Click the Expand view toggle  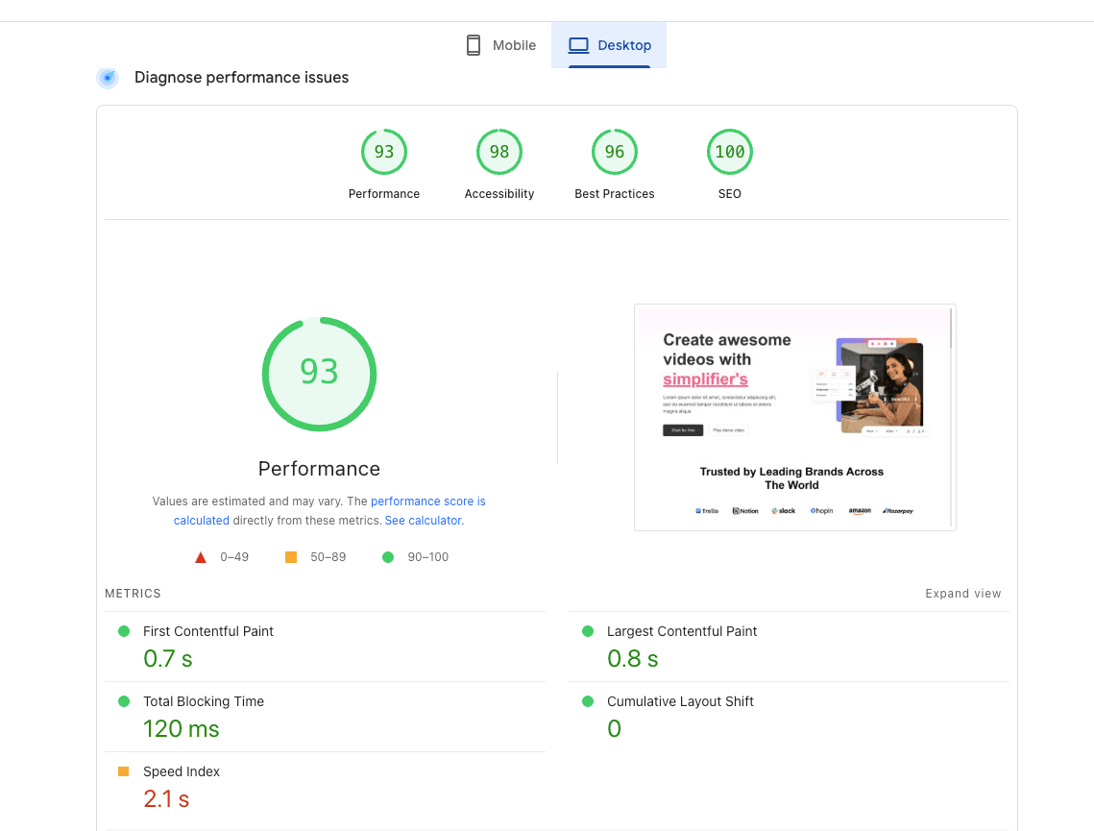coord(962,594)
